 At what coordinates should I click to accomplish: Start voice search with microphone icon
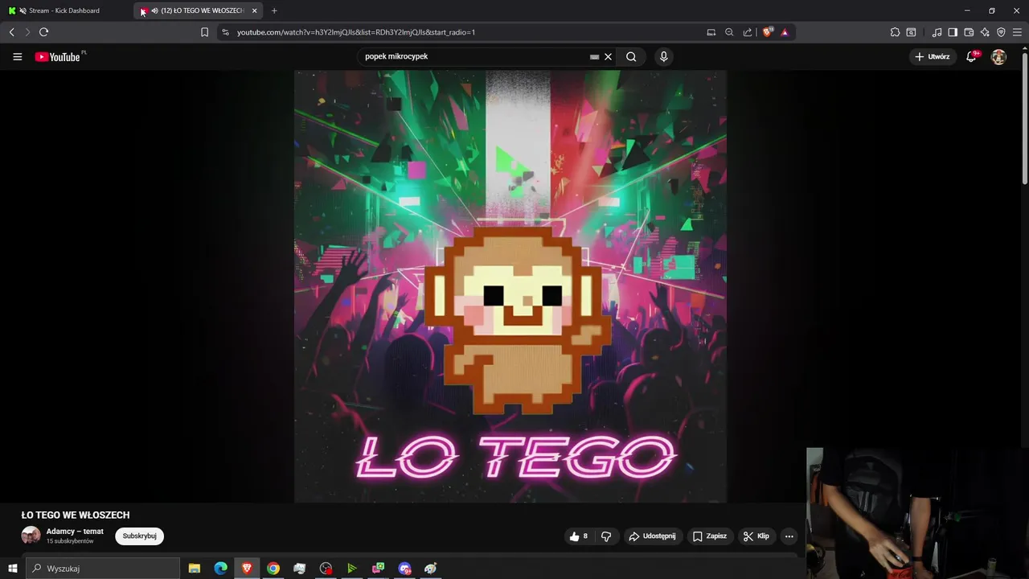click(x=663, y=57)
